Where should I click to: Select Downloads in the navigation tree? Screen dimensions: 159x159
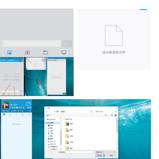(50, 133)
